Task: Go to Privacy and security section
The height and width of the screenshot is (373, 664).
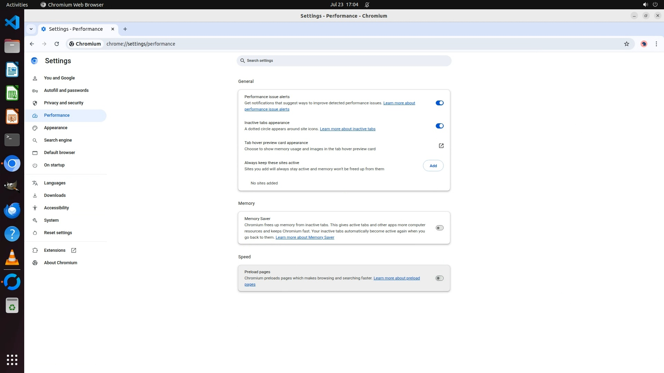Action: tap(63, 103)
